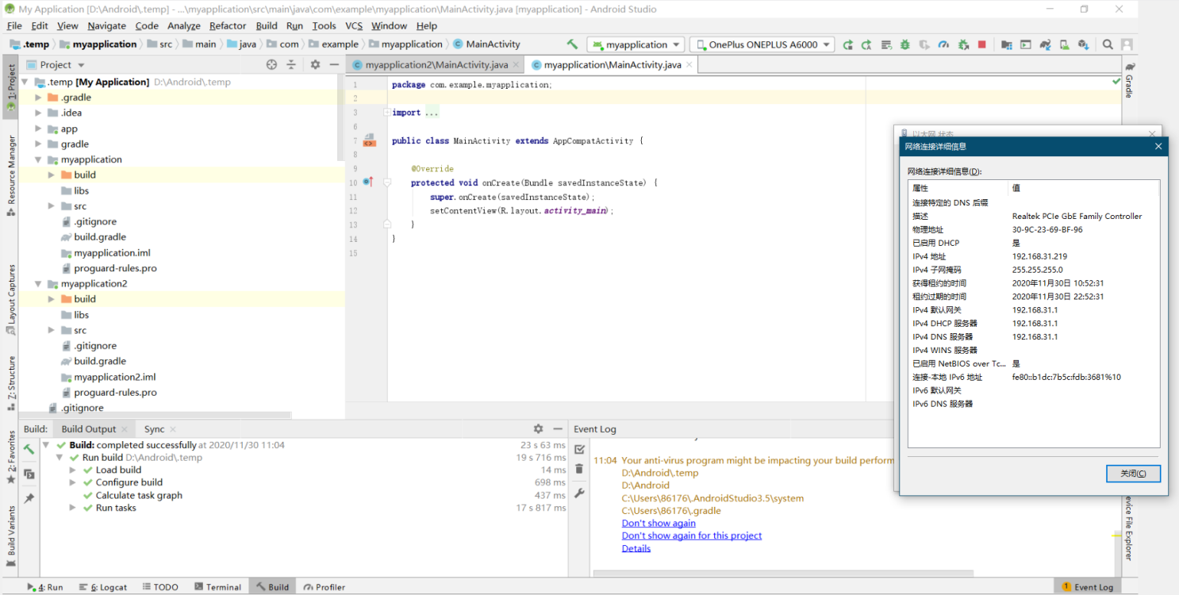Click Build panel hammer rebuild icon
This screenshot has height=595, width=1179.
tap(29, 450)
